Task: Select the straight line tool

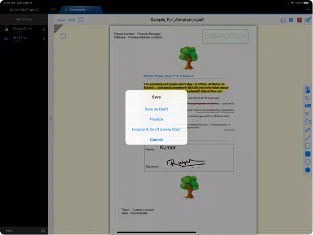Action: 307,138
